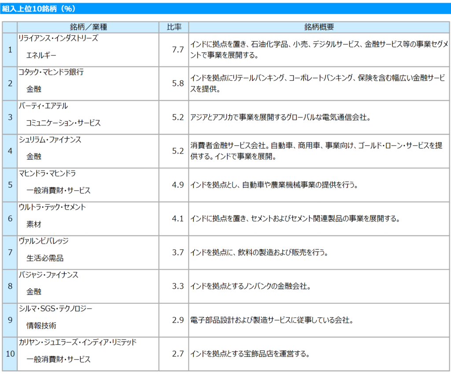Viewport: 451px width, 376px height.
Task: Click the ヴァルンビバレッジ stock name
Action: (x=43, y=241)
